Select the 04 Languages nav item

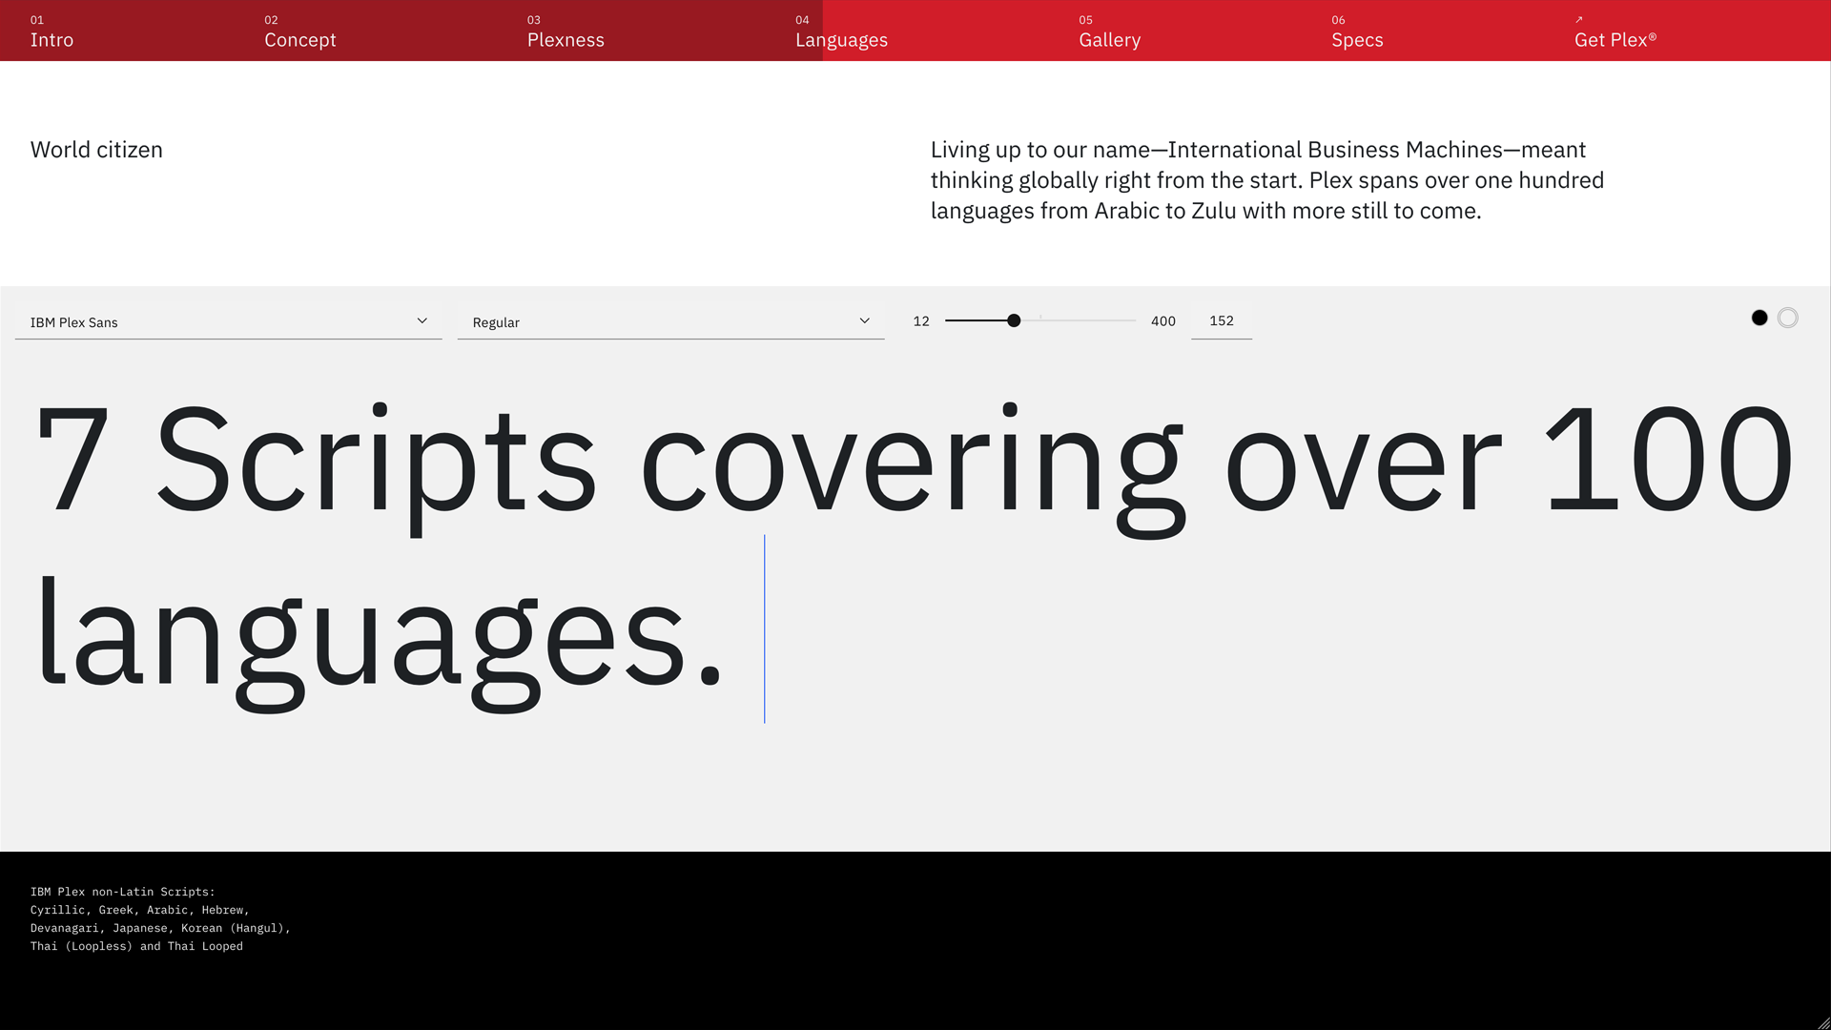pos(841,39)
